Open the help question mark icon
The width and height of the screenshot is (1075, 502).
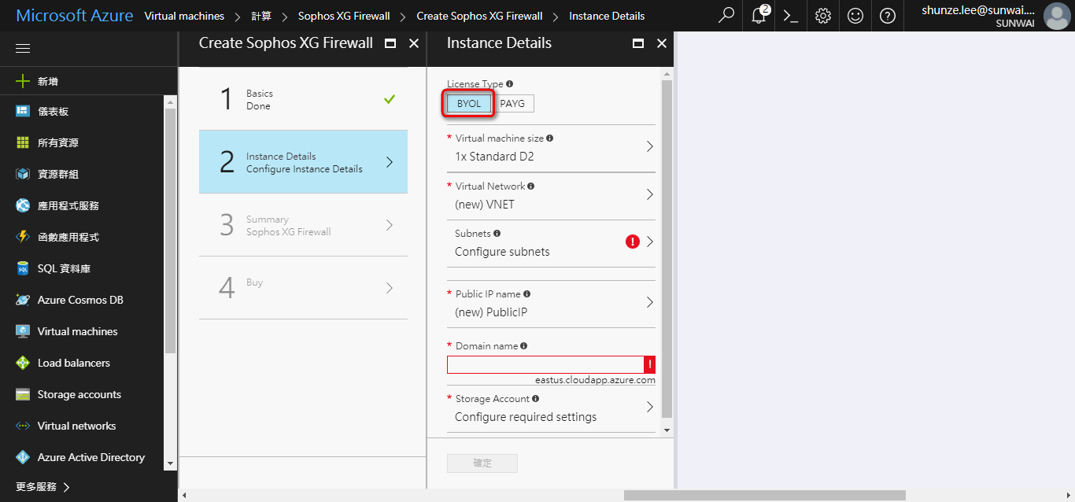tap(888, 16)
